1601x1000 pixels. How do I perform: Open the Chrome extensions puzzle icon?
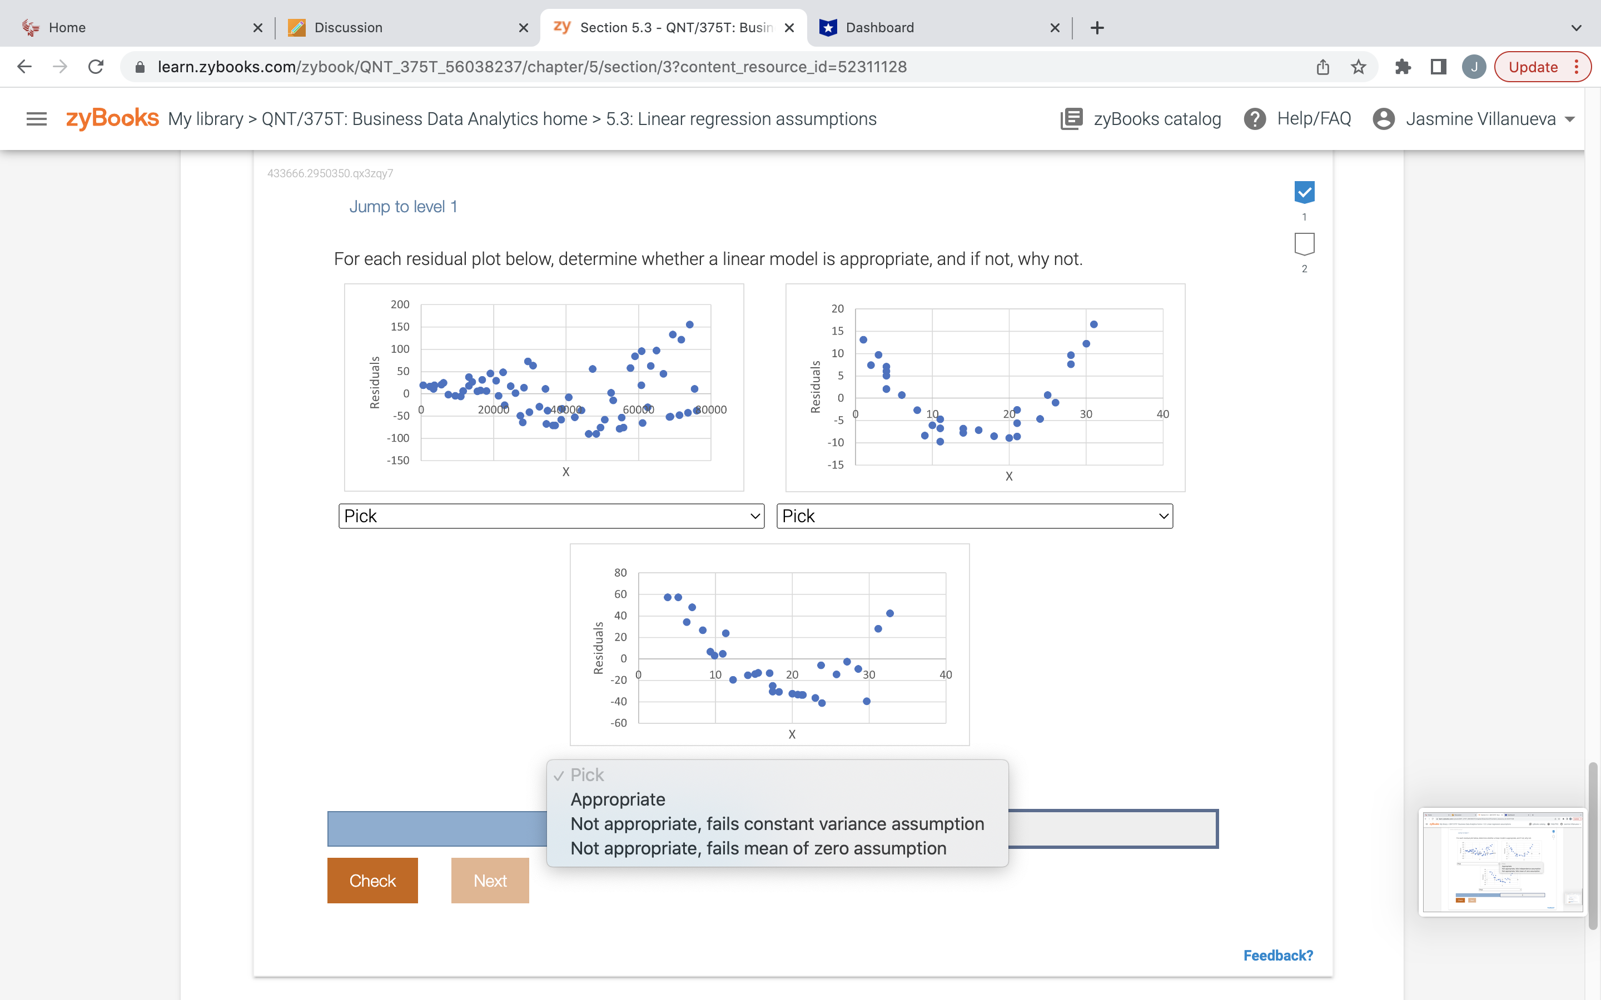(1403, 67)
